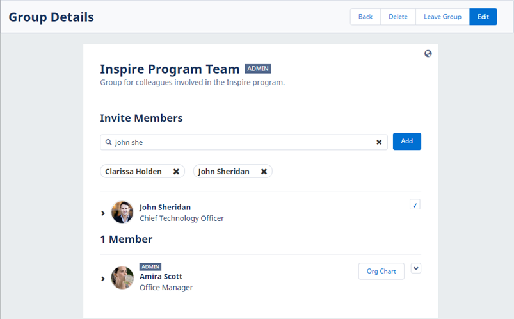The width and height of the screenshot is (514, 319).
Task: Open group editing with Edit
Action: pos(483,17)
